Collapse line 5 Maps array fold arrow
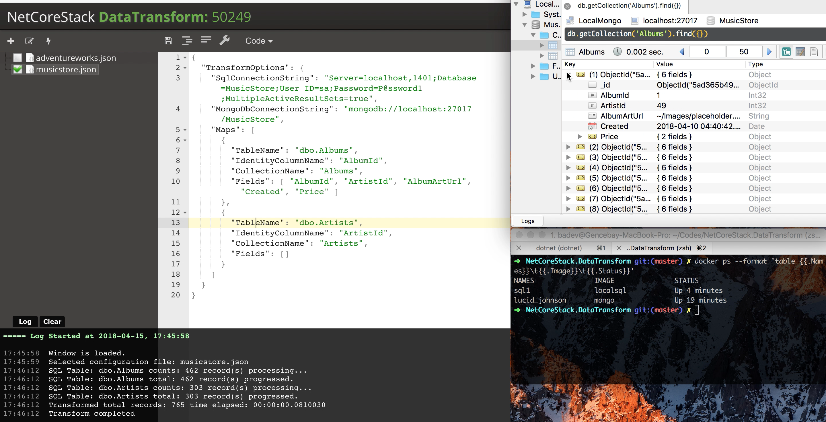 coord(185,130)
